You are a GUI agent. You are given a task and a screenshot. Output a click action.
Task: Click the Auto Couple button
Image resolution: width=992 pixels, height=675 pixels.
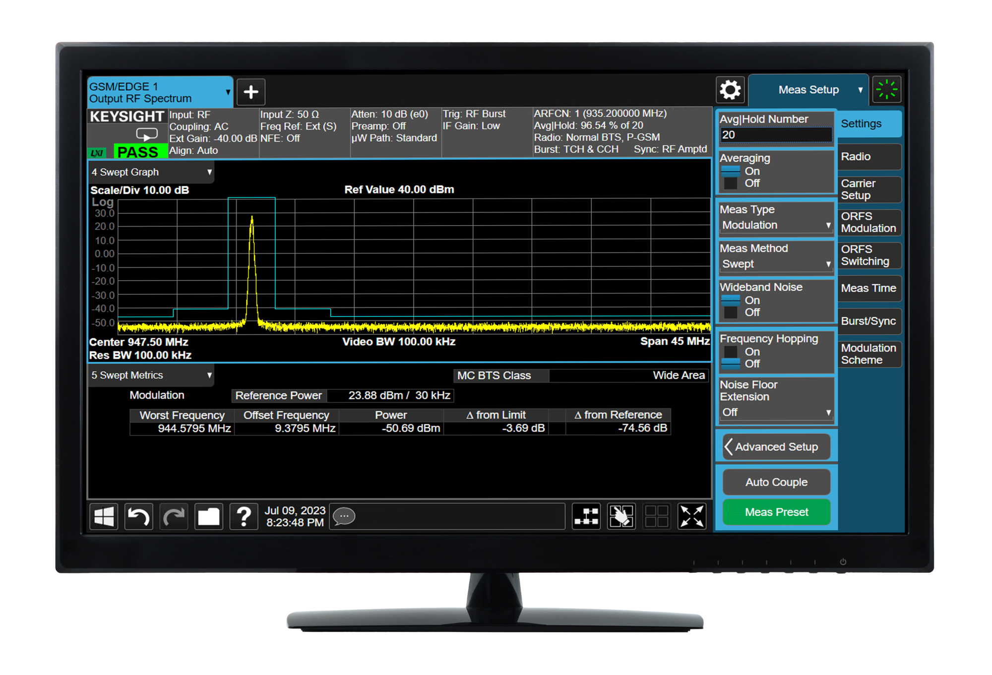(x=776, y=482)
